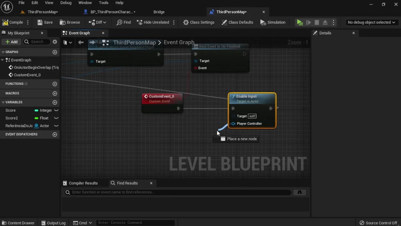The width and height of the screenshot is (401, 226).
Task: Select the Score variable
Action: (x=10, y=110)
